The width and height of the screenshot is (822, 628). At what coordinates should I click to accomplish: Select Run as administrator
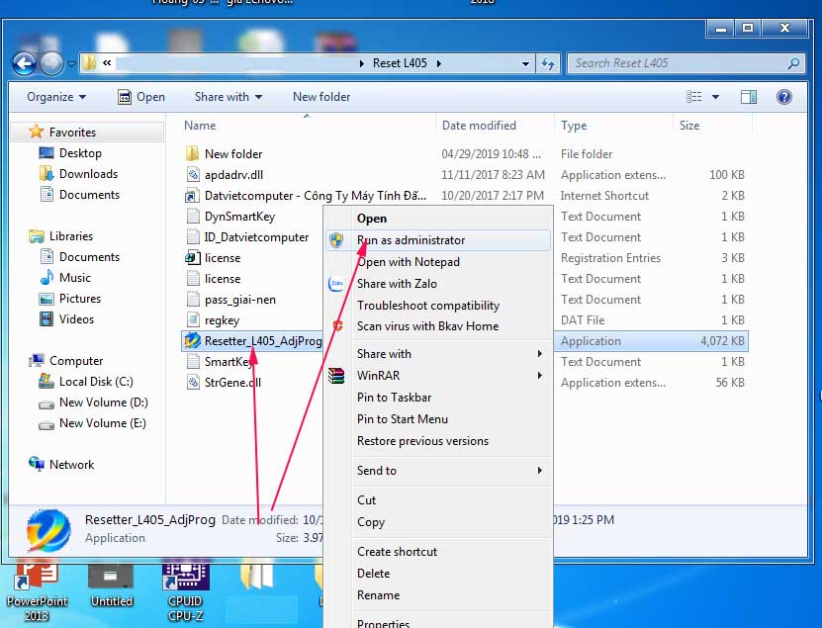pos(438,240)
